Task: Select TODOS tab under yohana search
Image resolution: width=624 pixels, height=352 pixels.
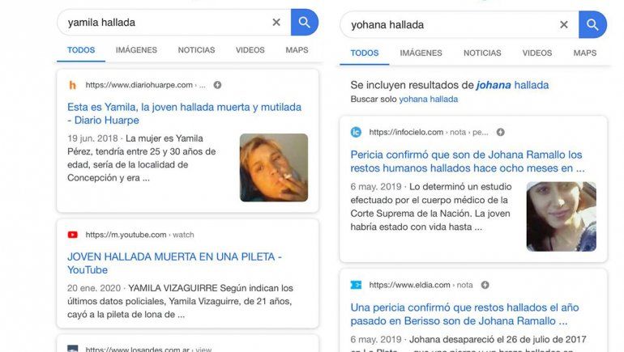Action: click(365, 53)
